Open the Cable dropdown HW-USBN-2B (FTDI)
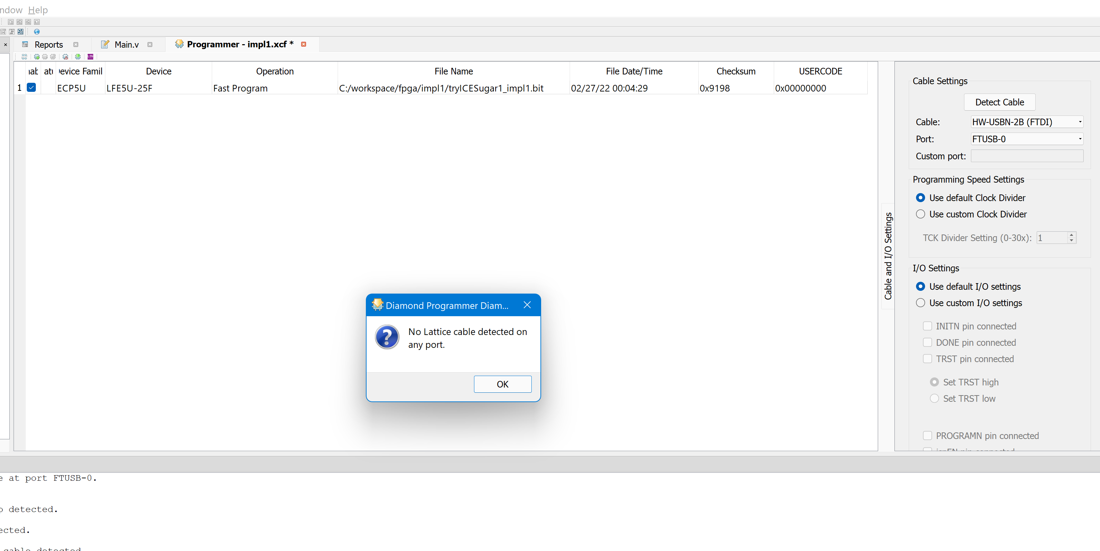Viewport: 1100px width, 551px height. 1027,122
